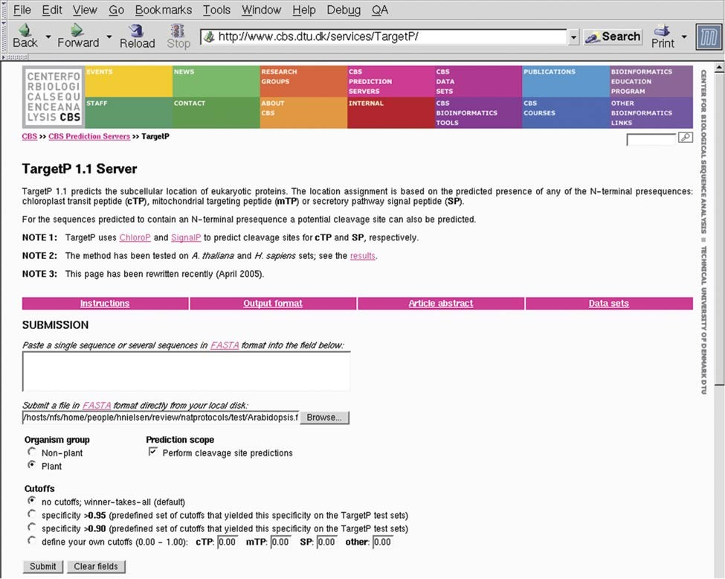The width and height of the screenshot is (725, 579).
Task: Open the CBS Courses navigation tile
Action: point(566,112)
